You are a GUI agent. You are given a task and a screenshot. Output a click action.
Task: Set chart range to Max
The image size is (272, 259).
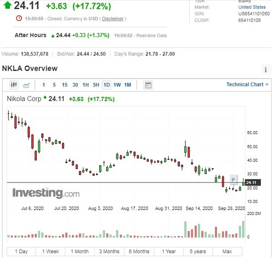click(227, 251)
